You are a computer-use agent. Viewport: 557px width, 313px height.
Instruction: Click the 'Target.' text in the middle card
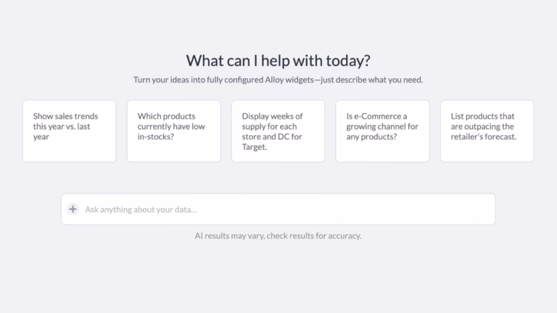click(255, 146)
